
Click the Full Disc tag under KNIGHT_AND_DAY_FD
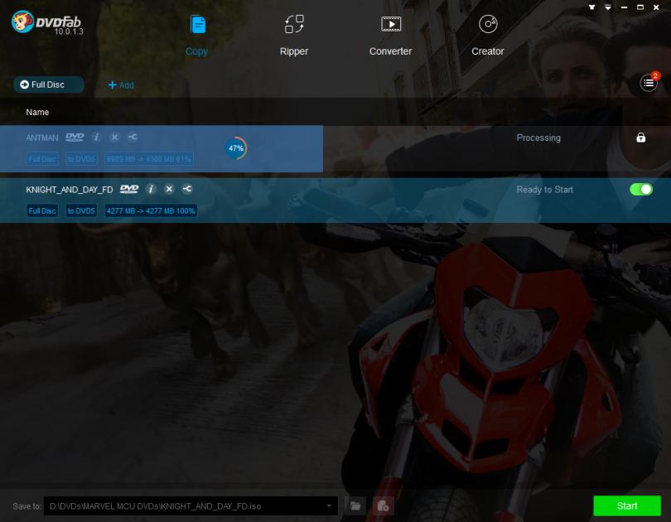click(x=42, y=211)
